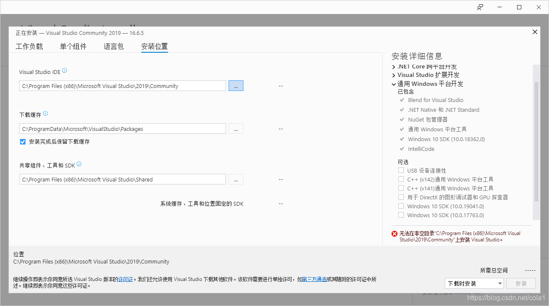Open the 下载时安装 dropdown

(475, 283)
